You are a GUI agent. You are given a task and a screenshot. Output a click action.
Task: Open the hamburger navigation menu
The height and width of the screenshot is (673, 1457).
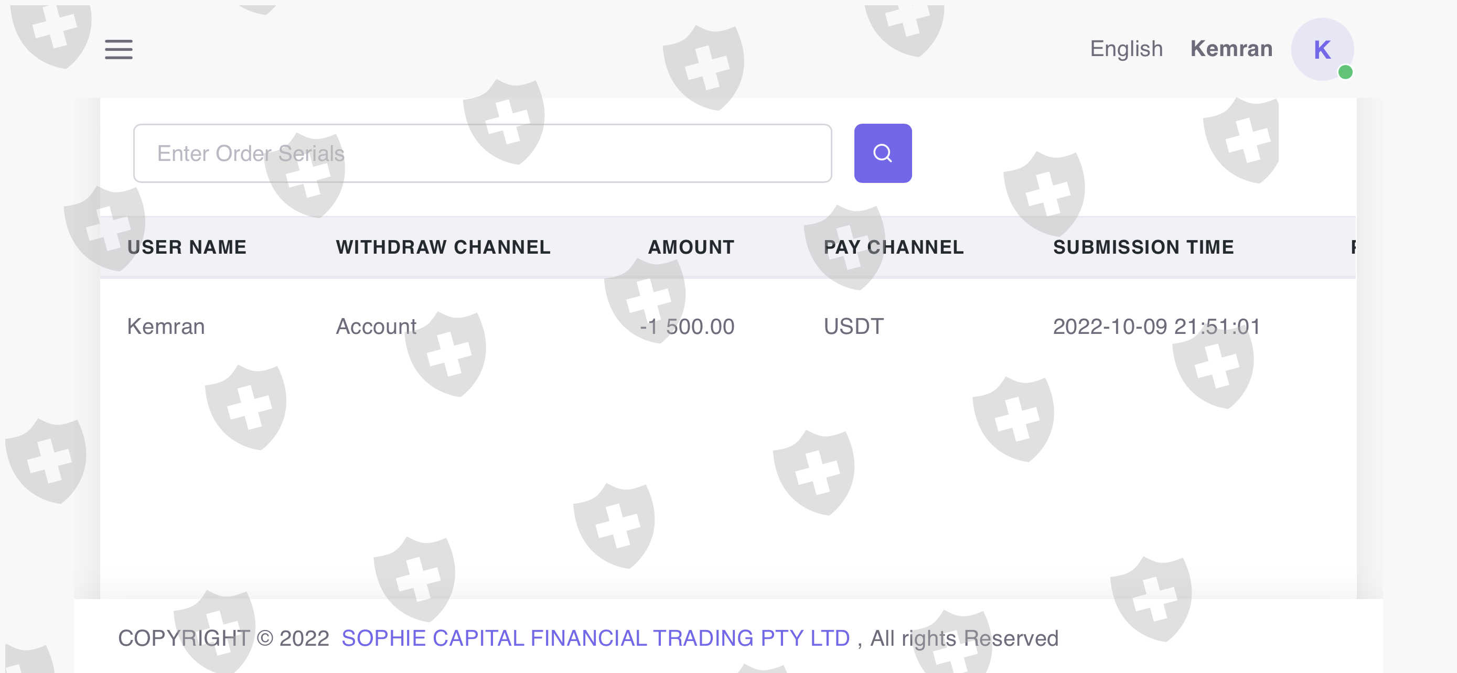pos(119,50)
